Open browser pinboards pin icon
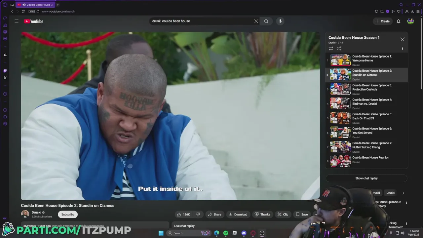 [x=376, y=11]
